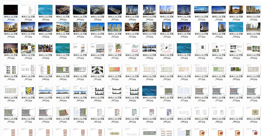This screenshot has height=136, width=262.
Task: Select the label ending _028.jpg
Action: (219, 35)
